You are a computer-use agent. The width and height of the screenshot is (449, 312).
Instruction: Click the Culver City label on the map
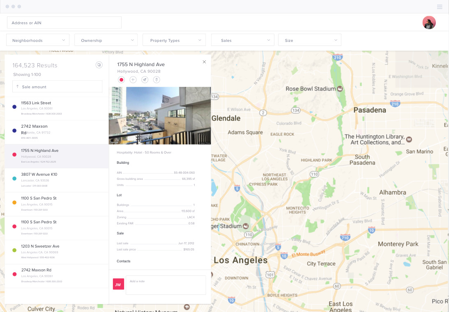[x=41, y=309]
